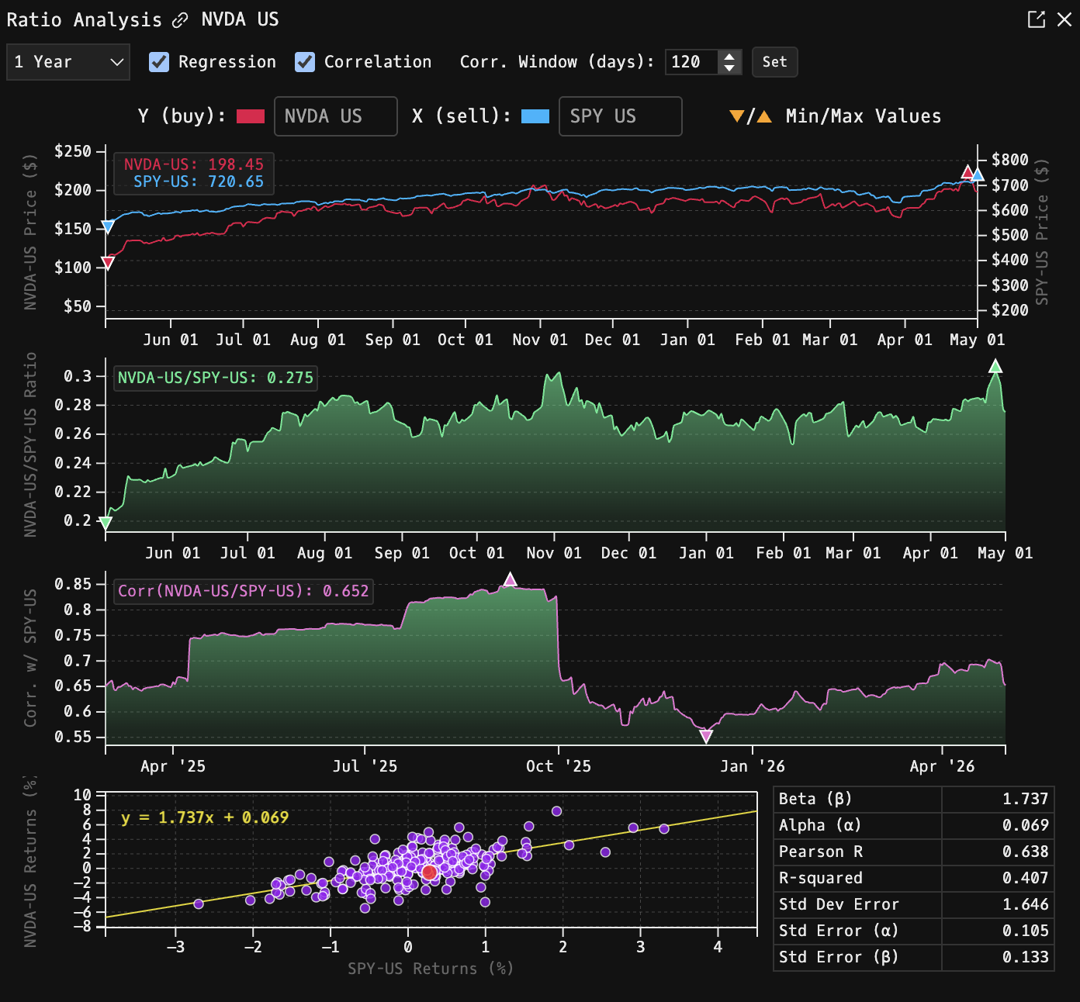
Task: Click the blue X sell color swatch
Action: coord(535,116)
